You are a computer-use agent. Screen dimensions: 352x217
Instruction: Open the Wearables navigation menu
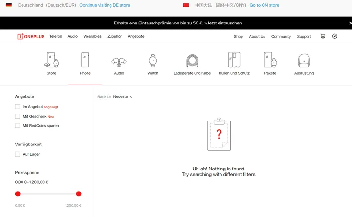click(x=92, y=36)
